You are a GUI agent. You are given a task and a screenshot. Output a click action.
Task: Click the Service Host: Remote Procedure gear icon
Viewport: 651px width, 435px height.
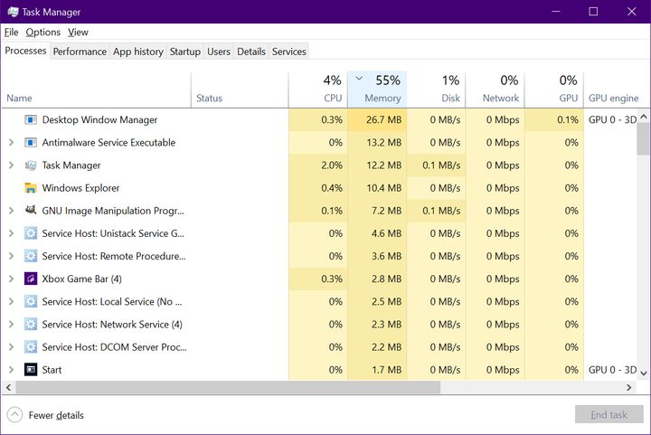[x=31, y=256]
